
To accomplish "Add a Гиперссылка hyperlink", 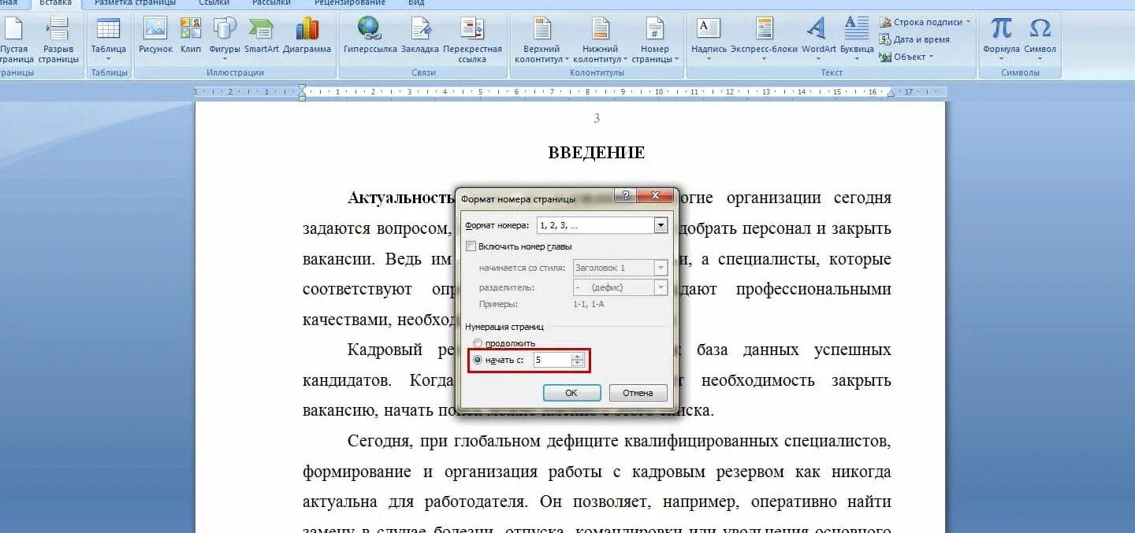I will pyautogui.click(x=370, y=35).
